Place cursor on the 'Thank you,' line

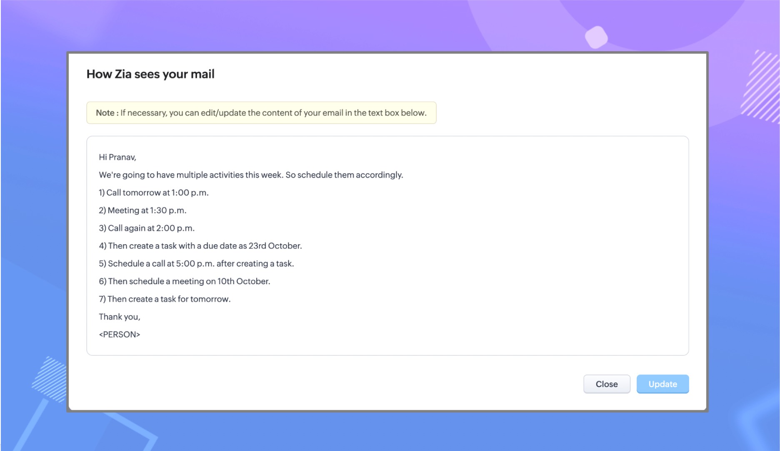click(x=120, y=317)
